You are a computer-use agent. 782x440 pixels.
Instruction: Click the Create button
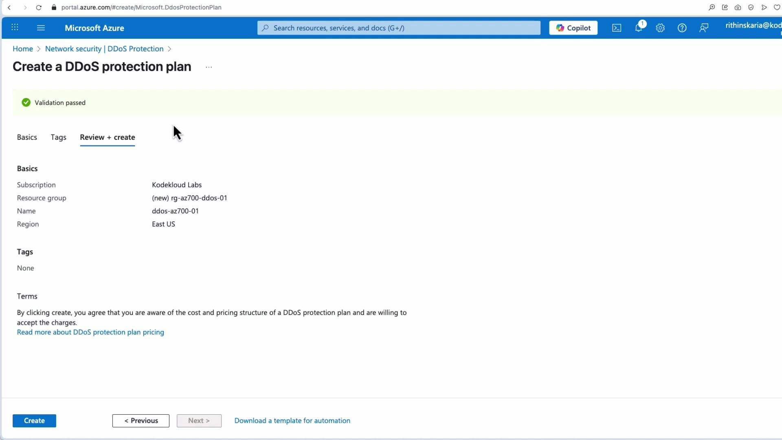tap(34, 420)
